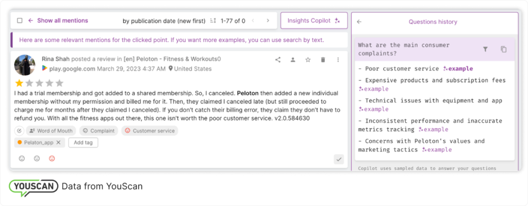Click the Peloton - Fitness & Workouts app name

point(177,59)
